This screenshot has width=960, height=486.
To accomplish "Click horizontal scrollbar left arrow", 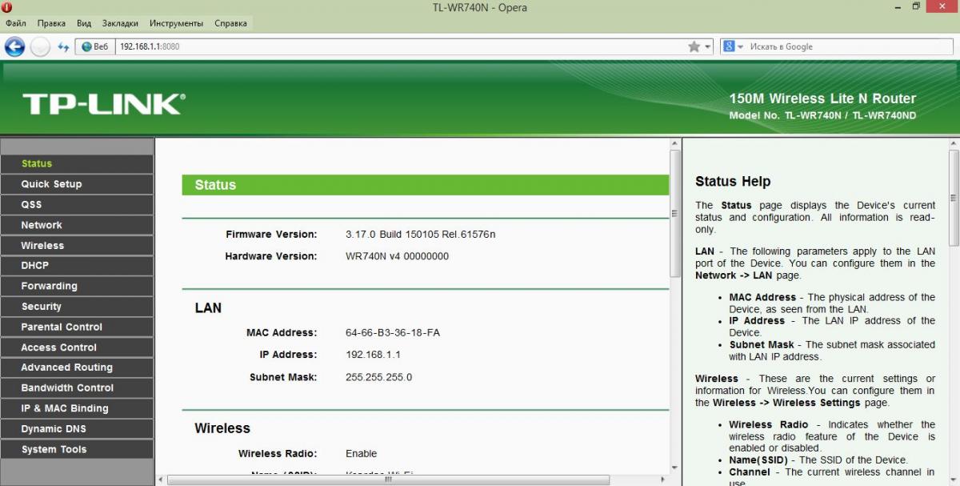I will 161,480.
